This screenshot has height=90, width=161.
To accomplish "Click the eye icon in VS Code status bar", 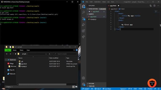I will [92, 89].
